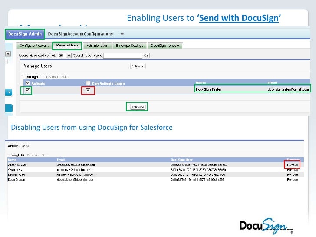Select the Craig Levy name cell

pyautogui.click(x=15, y=170)
